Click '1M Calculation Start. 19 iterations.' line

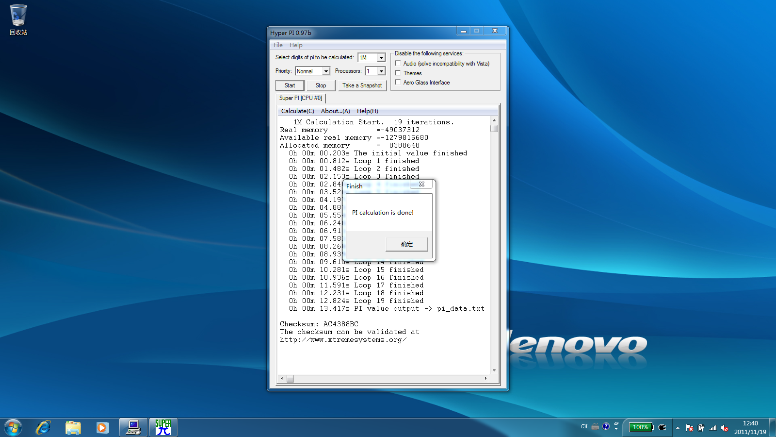[x=374, y=122]
